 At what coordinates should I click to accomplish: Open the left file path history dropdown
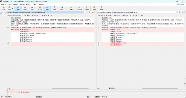point(85,12)
